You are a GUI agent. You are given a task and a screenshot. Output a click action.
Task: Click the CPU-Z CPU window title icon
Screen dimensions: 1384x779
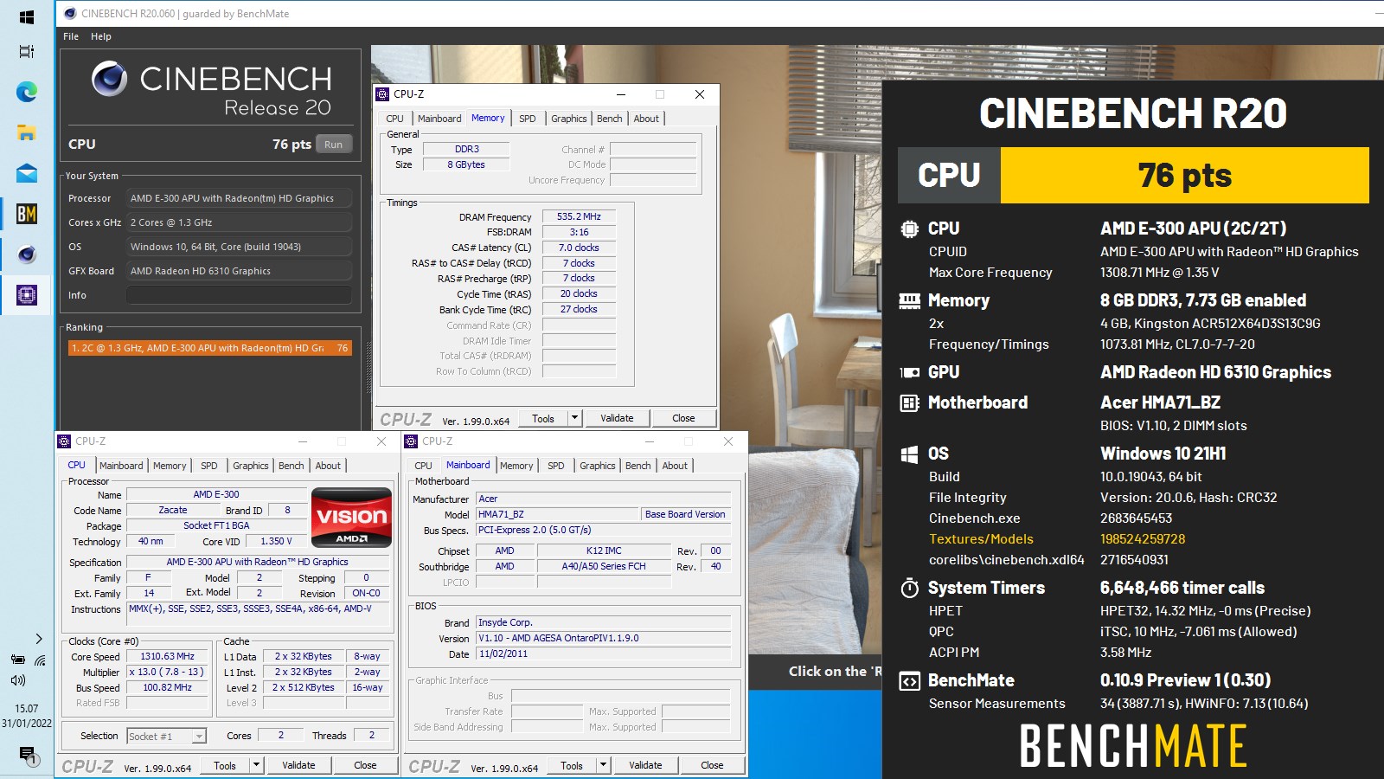click(x=64, y=441)
